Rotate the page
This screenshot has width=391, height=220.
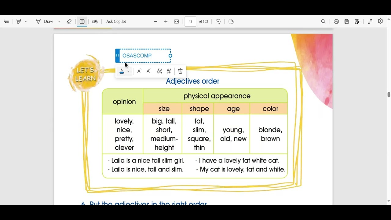click(218, 21)
